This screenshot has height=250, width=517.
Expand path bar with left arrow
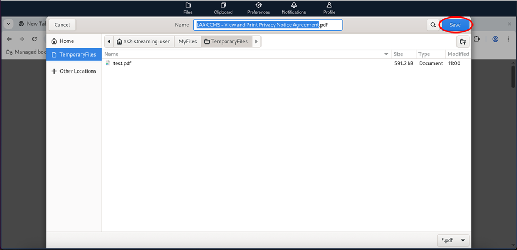coord(108,41)
